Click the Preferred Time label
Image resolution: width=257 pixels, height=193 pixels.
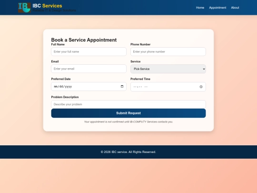coord(140,79)
